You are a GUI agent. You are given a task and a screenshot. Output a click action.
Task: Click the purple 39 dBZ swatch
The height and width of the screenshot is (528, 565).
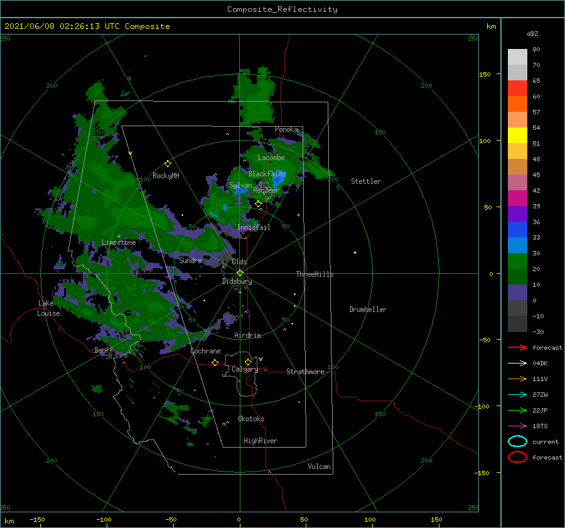pyautogui.click(x=517, y=213)
